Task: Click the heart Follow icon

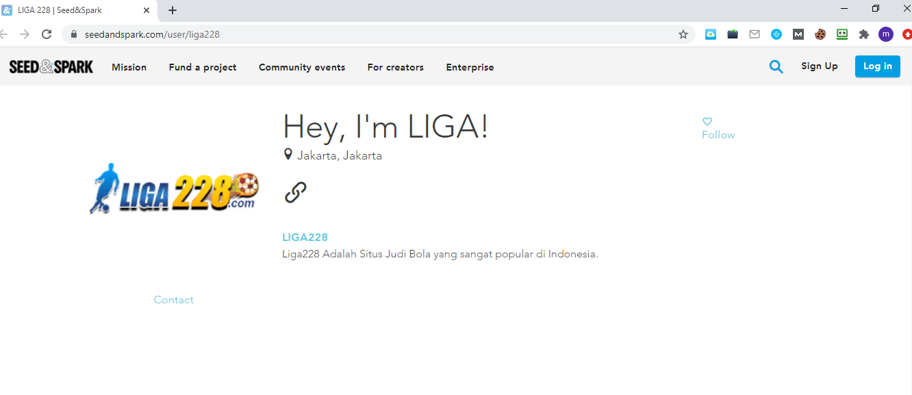Action: click(x=707, y=121)
